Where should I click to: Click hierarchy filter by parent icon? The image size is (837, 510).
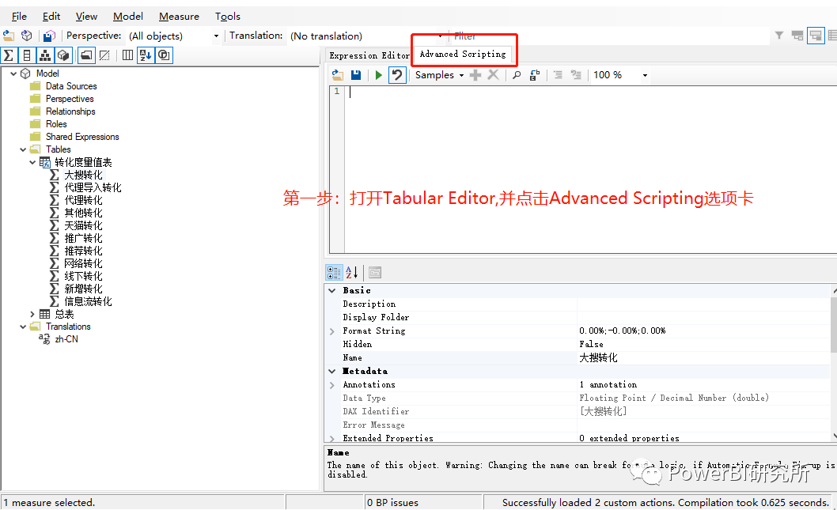point(797,36)
